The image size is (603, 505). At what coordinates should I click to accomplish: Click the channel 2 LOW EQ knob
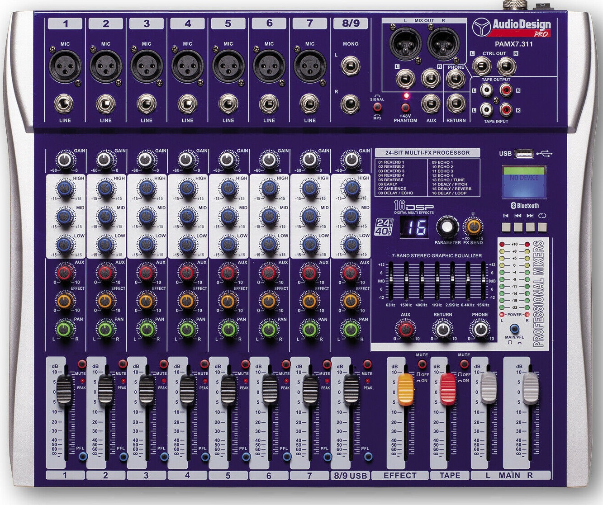point(105,245)
